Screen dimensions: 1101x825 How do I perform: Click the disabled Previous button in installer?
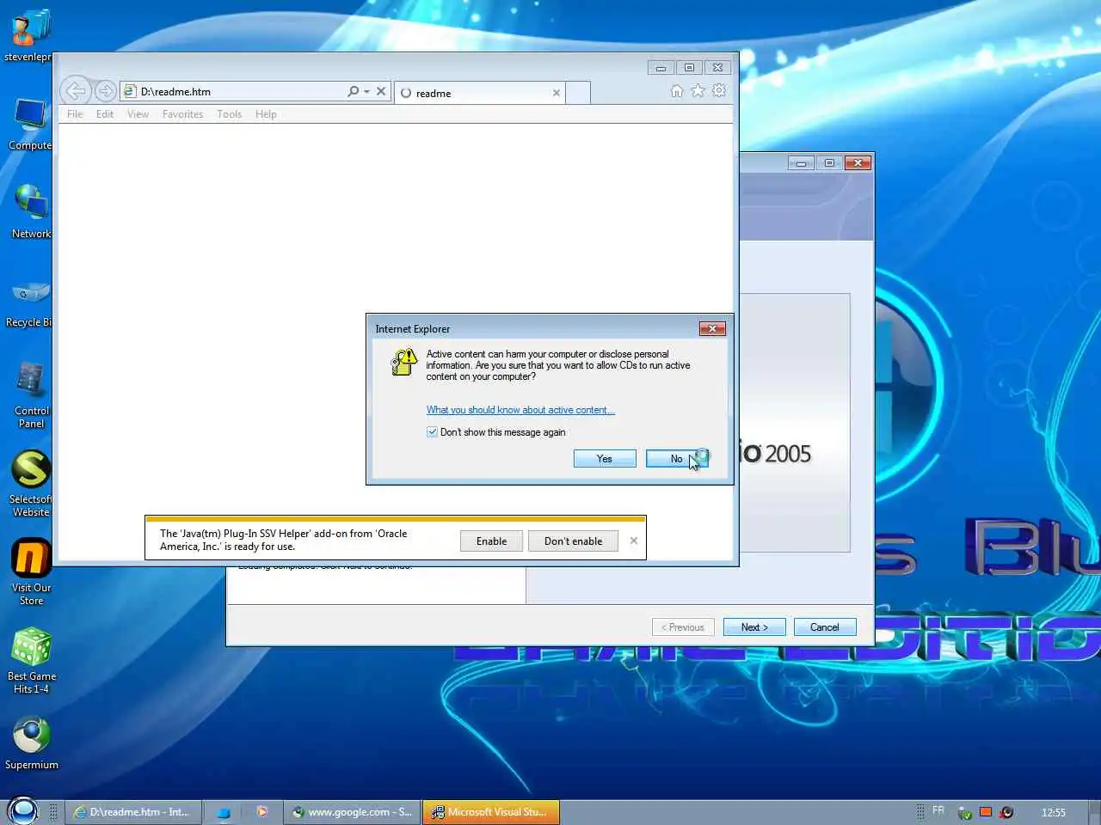(x=683, y=627)
